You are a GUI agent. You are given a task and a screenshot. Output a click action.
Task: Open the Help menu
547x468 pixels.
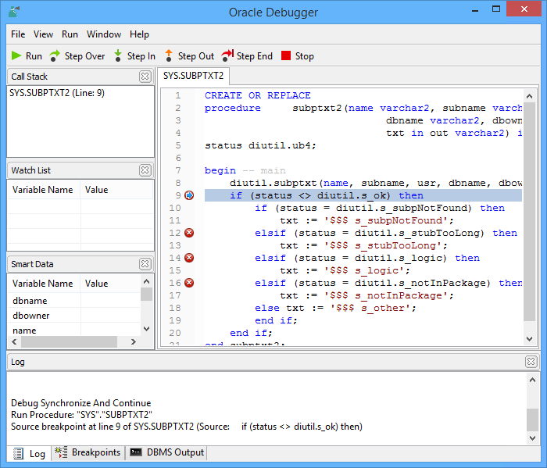[x=139, y=34]
